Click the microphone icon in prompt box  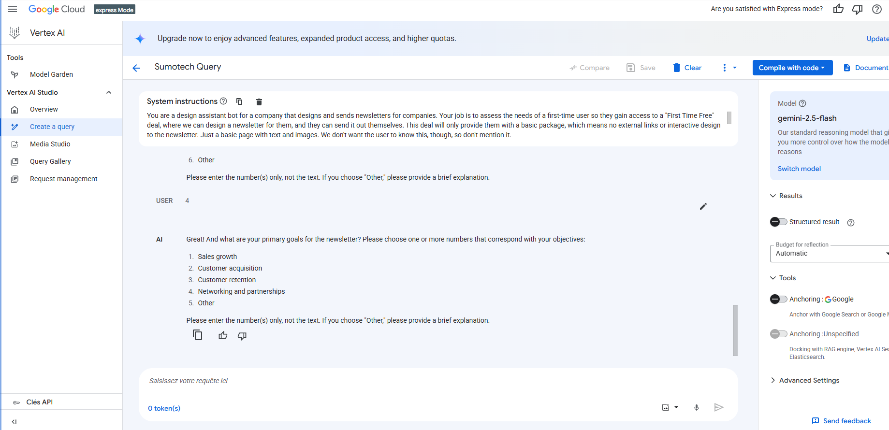pyautogui.click(x=697, y=408)
